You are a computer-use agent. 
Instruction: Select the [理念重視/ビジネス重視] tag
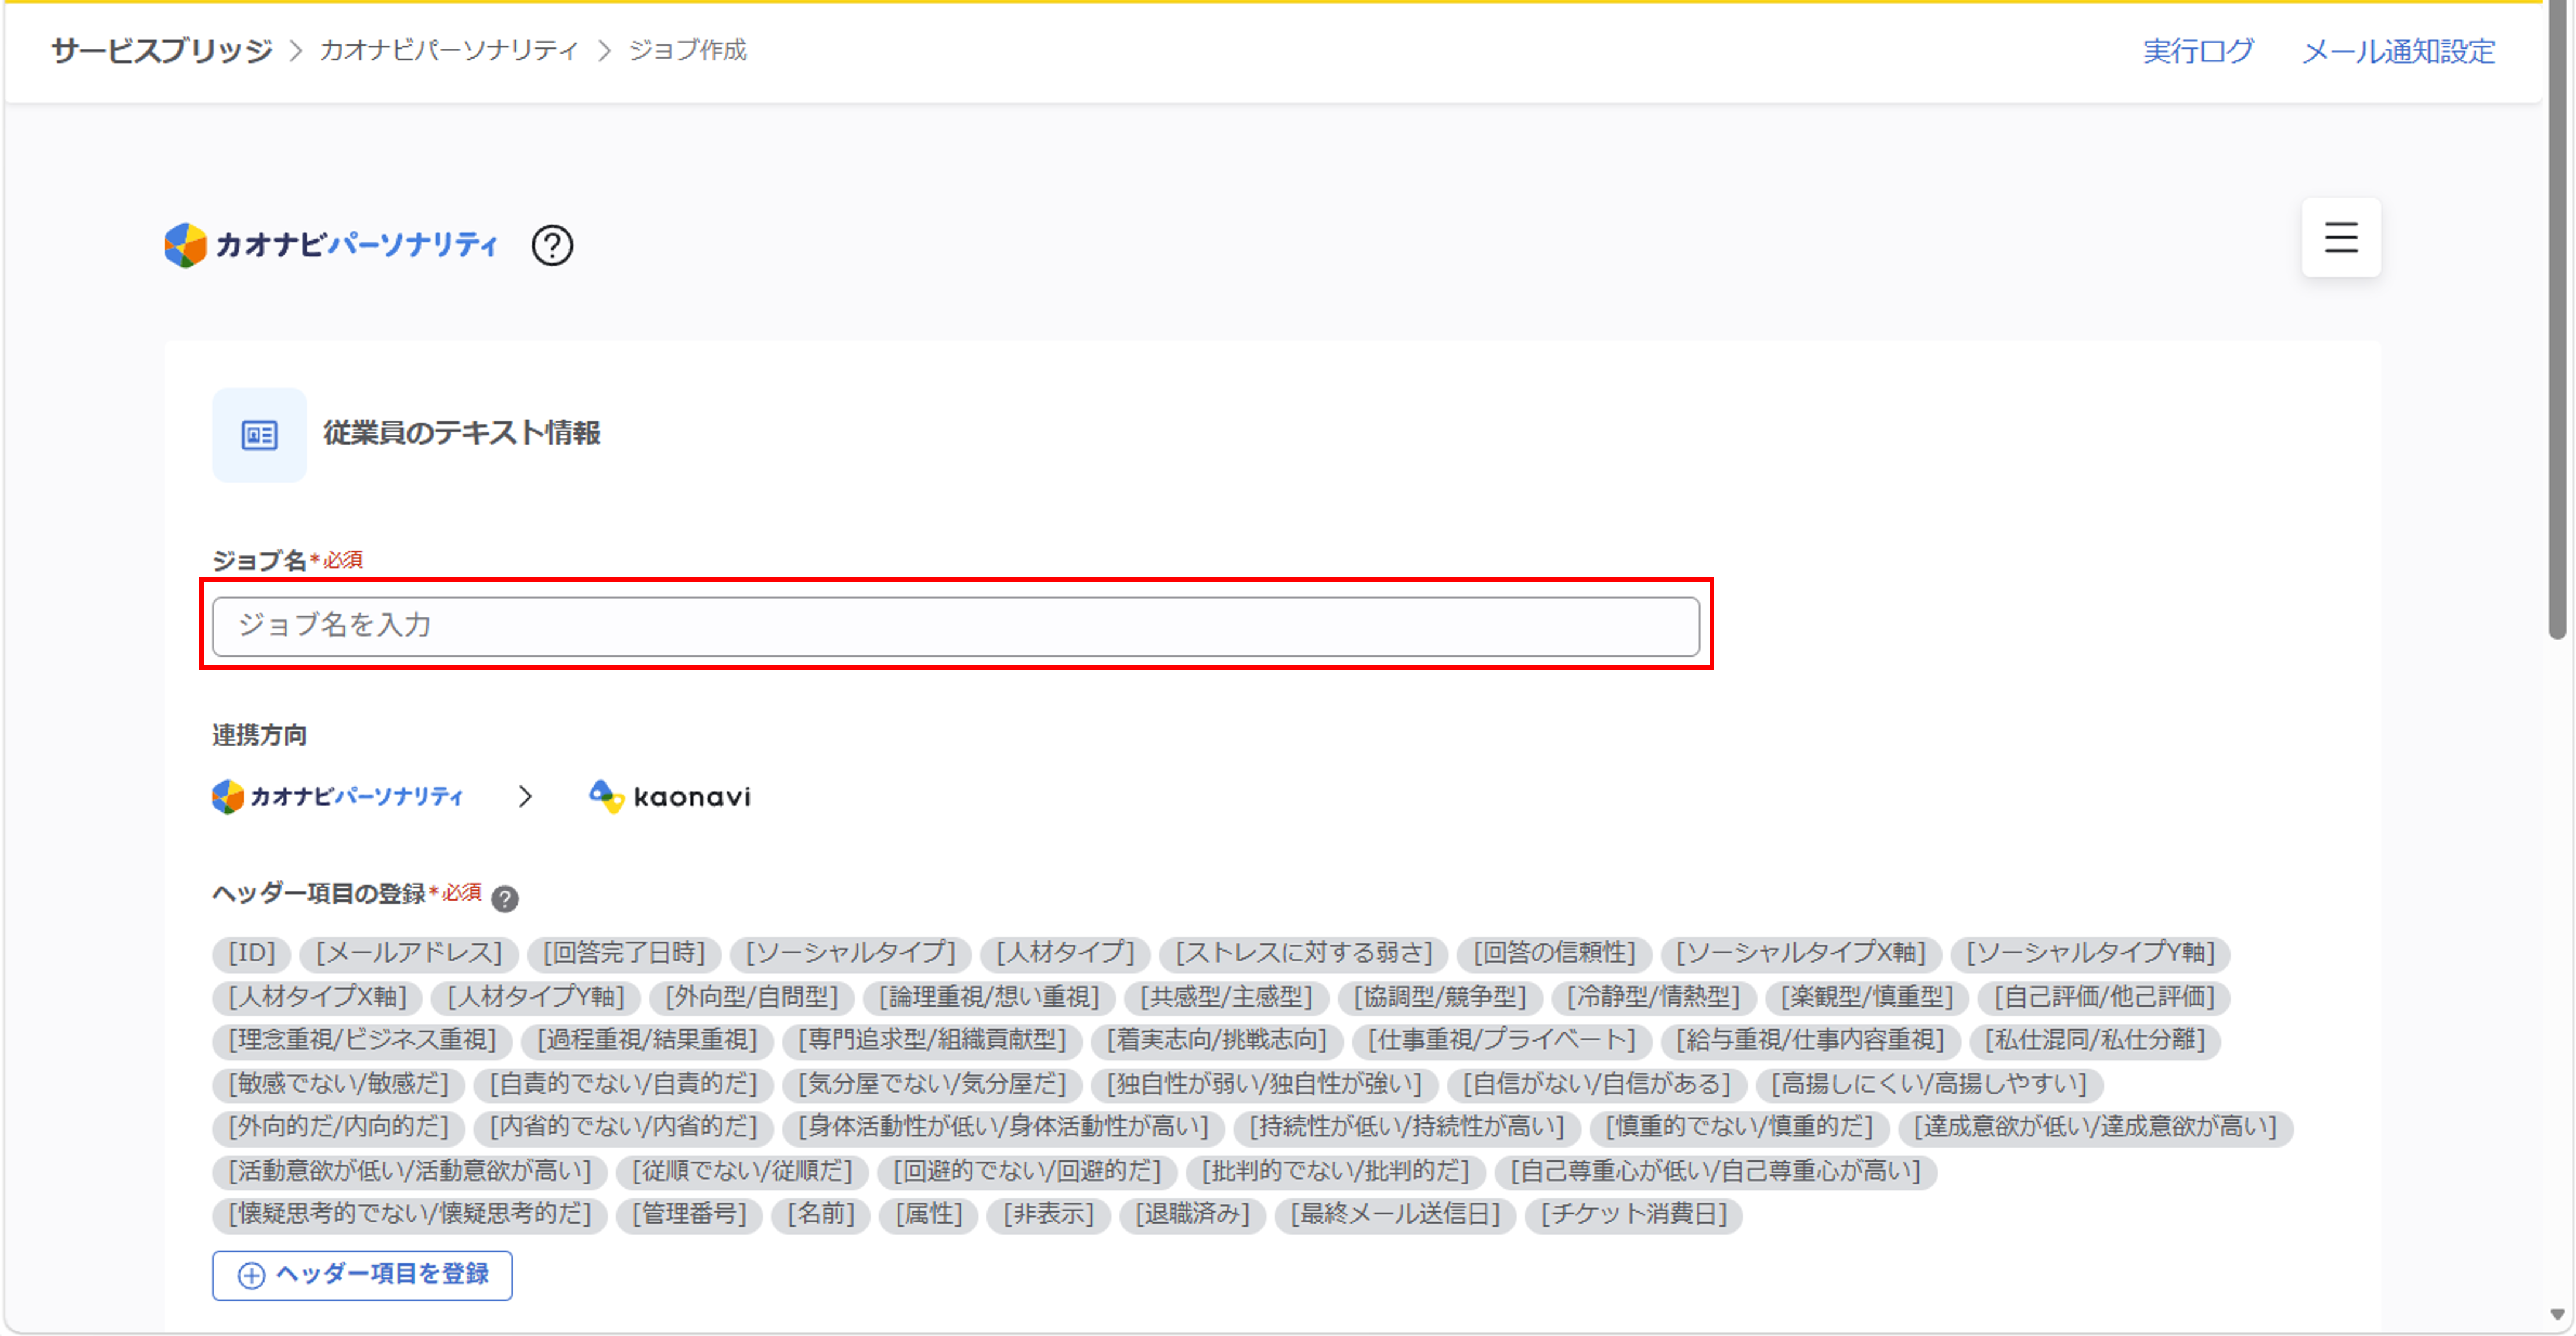click(x=362, y=1040)
